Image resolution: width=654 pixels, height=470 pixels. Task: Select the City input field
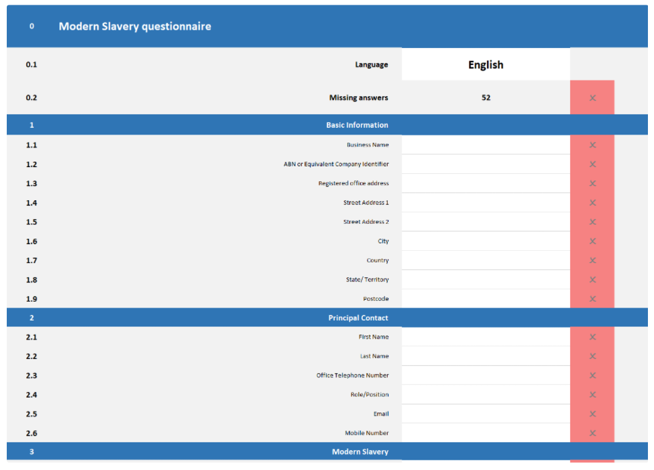(x=486, y=241)
